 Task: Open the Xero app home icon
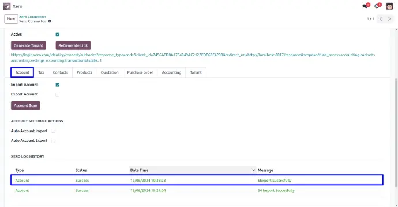point(7,6)
